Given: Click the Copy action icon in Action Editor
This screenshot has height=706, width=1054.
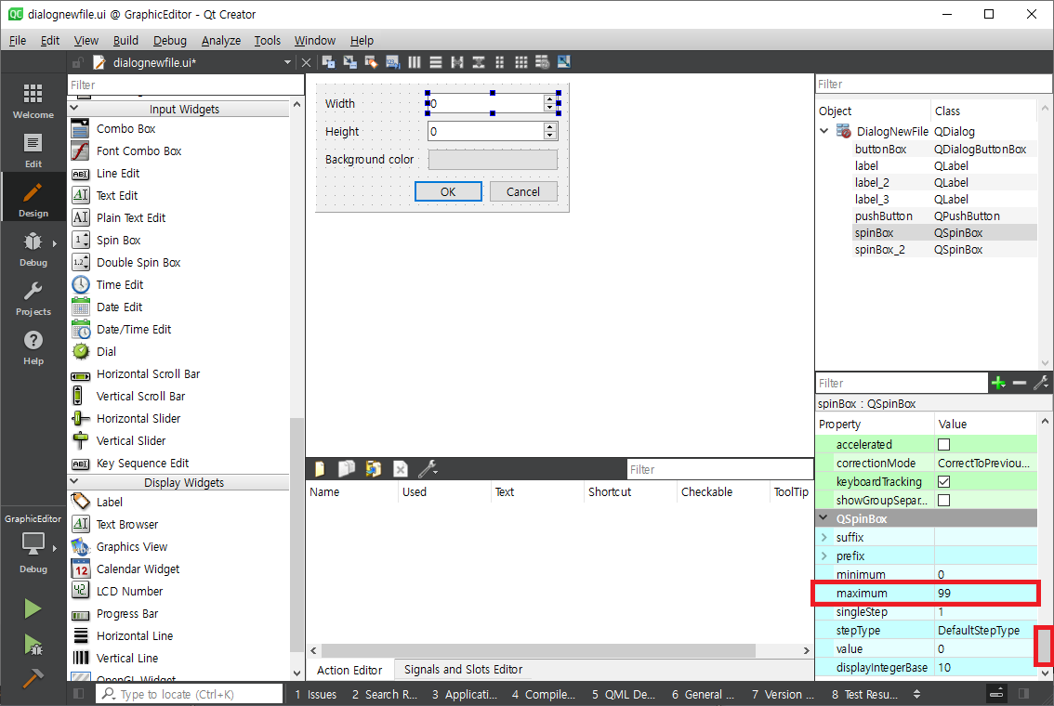Looking at the screenshot, I should click(346, 469).
